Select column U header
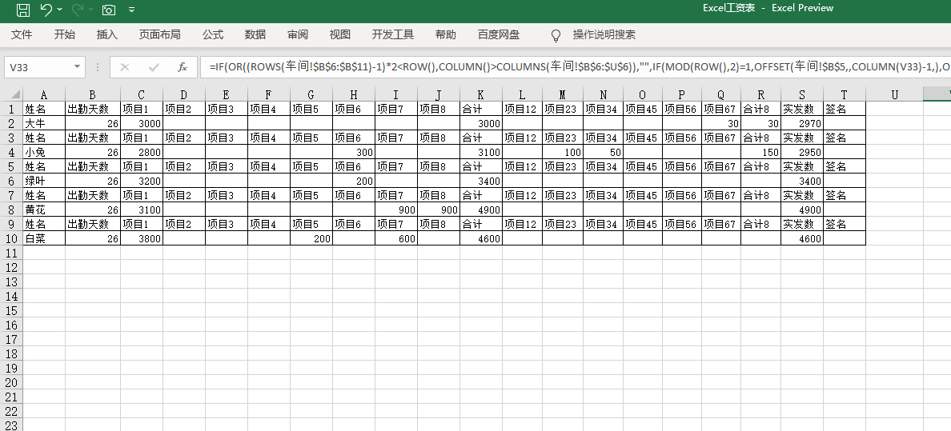Viewport: 951px width, 431px height. (894, 94)
